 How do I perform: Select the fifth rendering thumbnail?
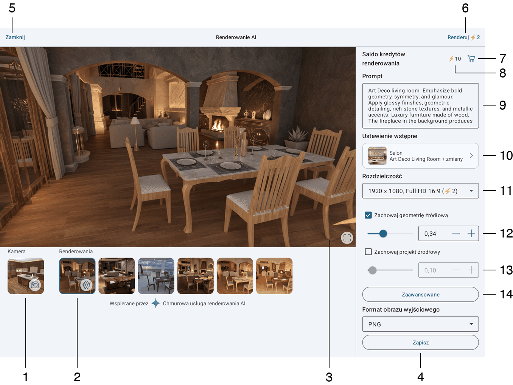click(x=235, y=276)
